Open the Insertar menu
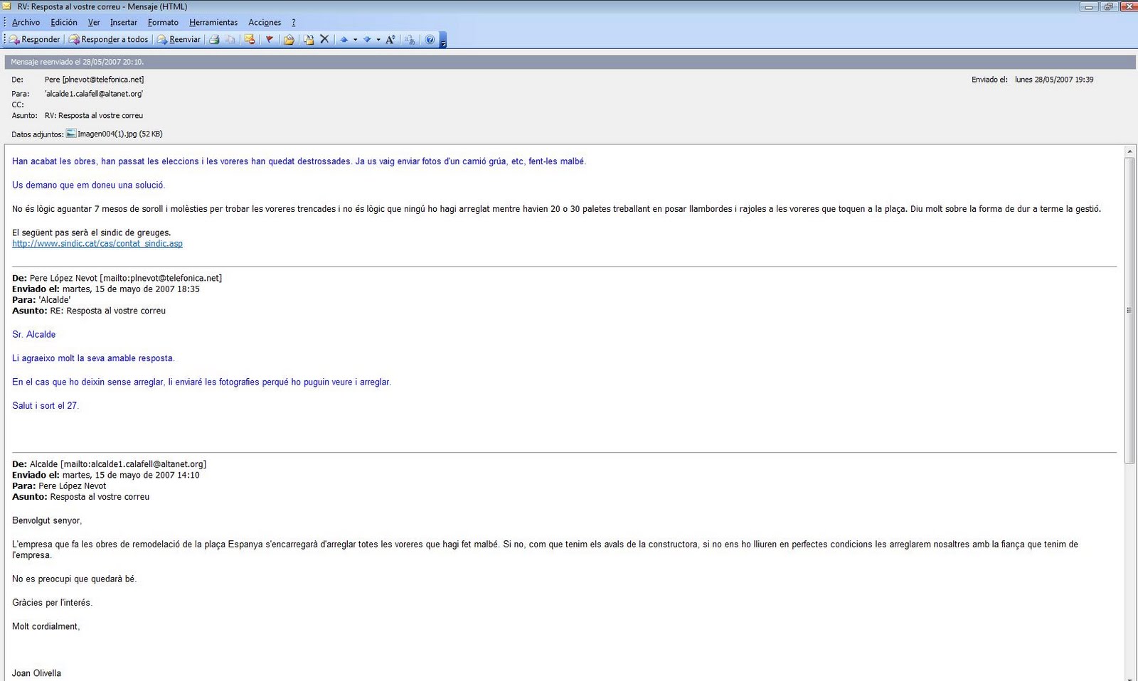The width and height of the screenshot is (1138, 681). [x=124, y=23]
